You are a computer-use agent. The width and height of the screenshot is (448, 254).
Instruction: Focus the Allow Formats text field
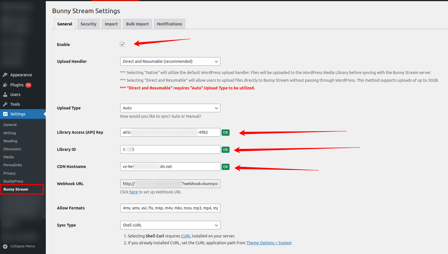(x=170, y=208)
